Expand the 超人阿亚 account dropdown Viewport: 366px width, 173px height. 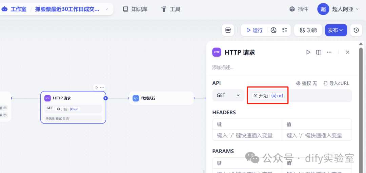(x=357, y=9)
